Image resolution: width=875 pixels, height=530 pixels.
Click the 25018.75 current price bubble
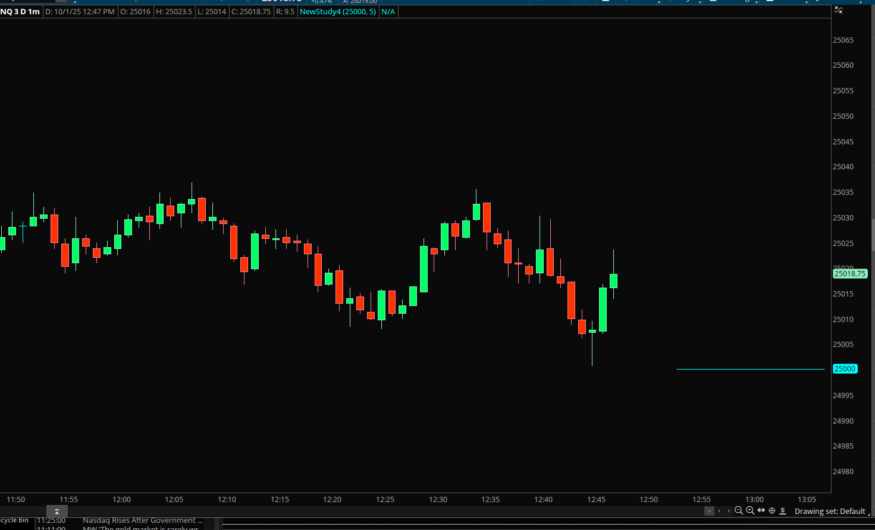[849, 274]
